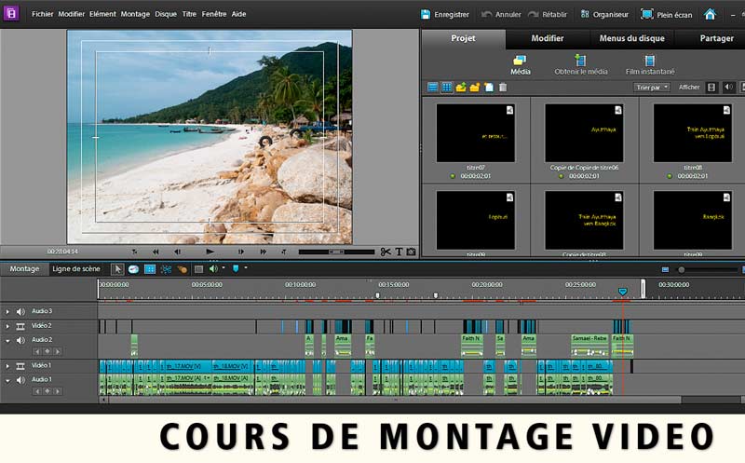The height and width of the screenshot is (463, 745).
Task: Switch project view to list view
Action: pos(432,87)
